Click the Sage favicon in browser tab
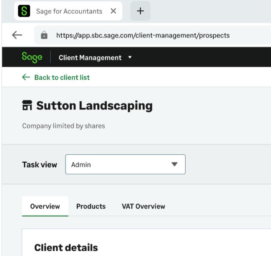The width and height of the screenshot is (271, 256). (x=24, y=11)
